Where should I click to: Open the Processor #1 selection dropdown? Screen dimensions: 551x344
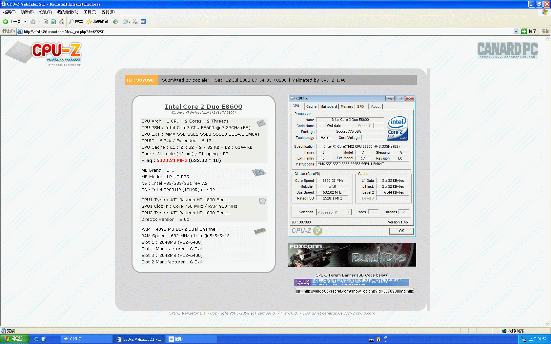pyautogui.click(x=349, y=212)
